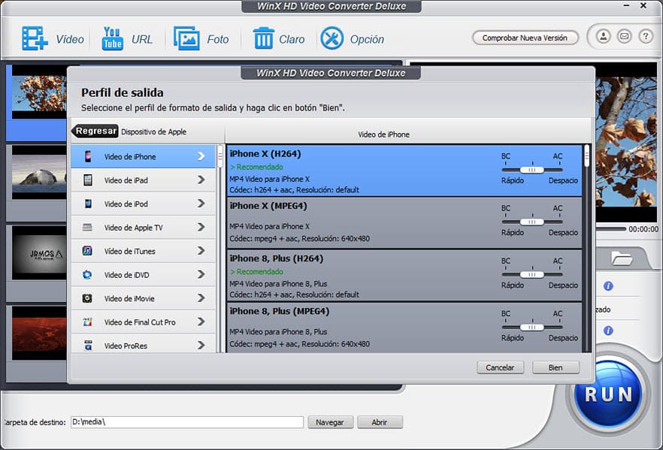Select the Video de Apple TV category
This screenshot has height=450, width=663.
tap(144, 228)
